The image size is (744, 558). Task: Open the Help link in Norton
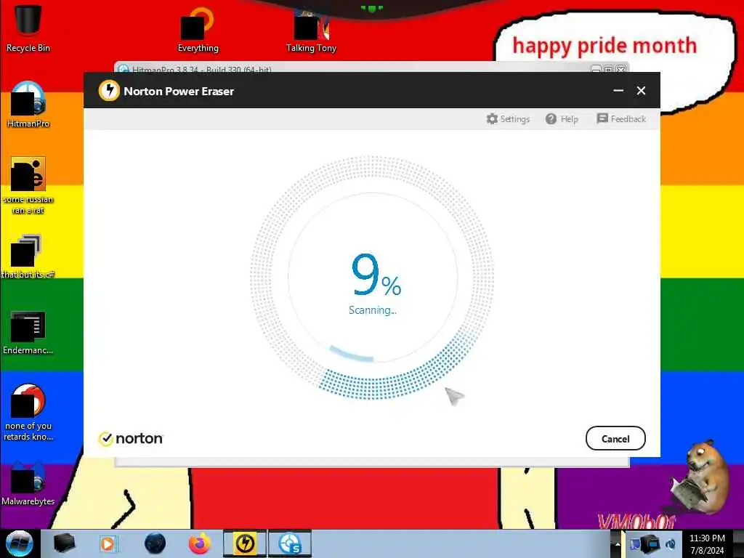pos(562,118)
